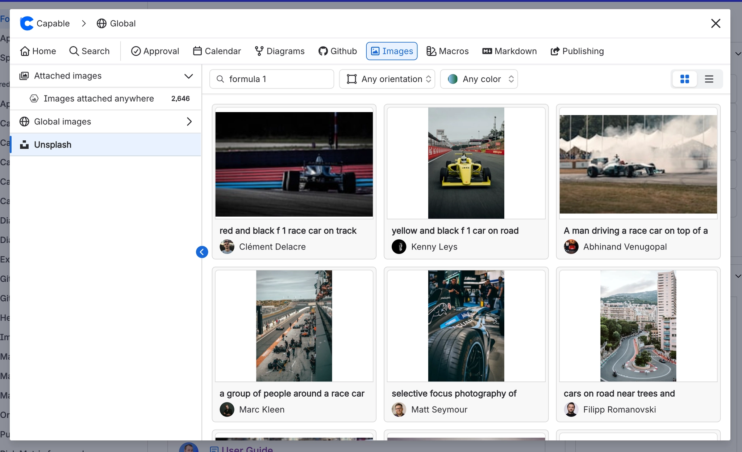Click the sidebar collapse arrow button
This screenshot has width=742, height=452.
click(202, 252)
